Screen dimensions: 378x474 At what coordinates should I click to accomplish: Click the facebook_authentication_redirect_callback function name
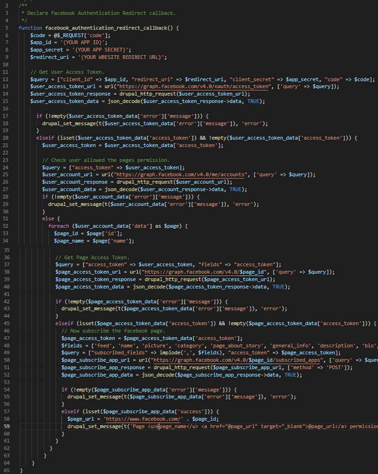point(106,28)
